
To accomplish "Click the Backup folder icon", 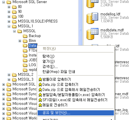I will click(x=25, y=36).
